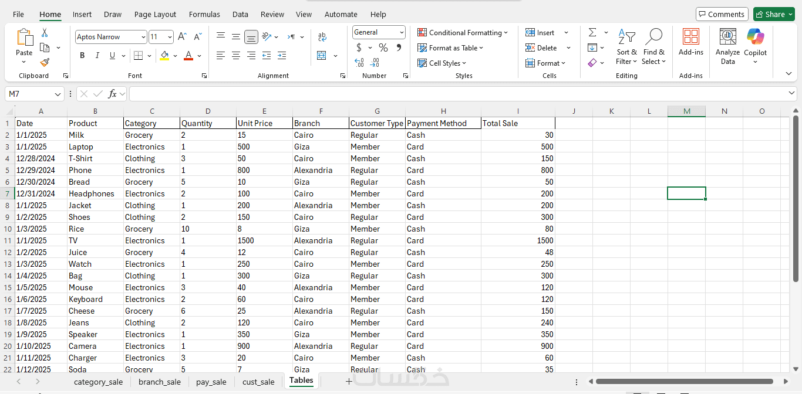The image size is (802, 394).
Task: Open the File menu
Action: coord(18,14)
